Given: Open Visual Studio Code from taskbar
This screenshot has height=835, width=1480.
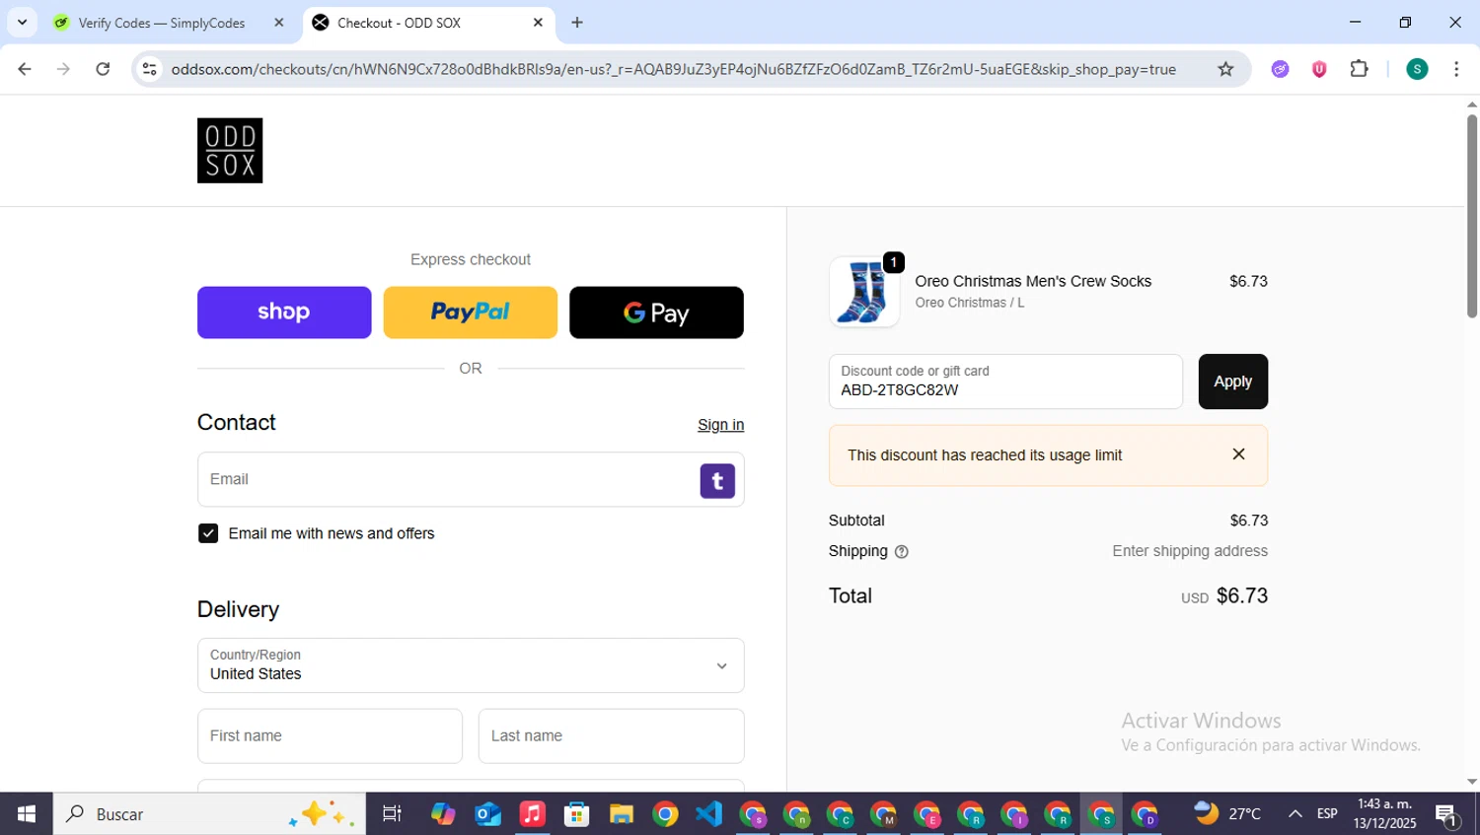Looking at the screenshot, I should (x=709, y=814).
